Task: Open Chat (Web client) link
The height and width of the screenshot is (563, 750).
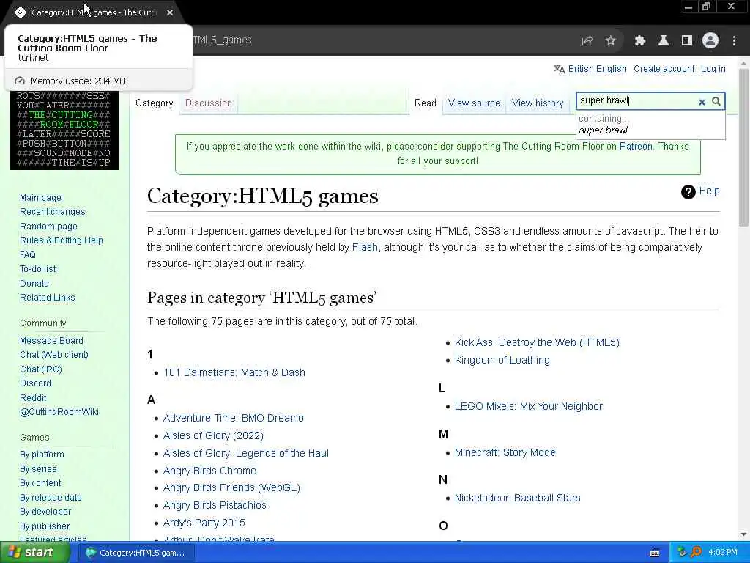Action: click(x=54, y=355)
